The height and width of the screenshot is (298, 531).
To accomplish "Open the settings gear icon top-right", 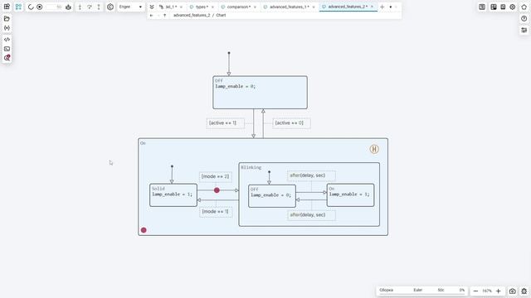I will coord(513,7).
